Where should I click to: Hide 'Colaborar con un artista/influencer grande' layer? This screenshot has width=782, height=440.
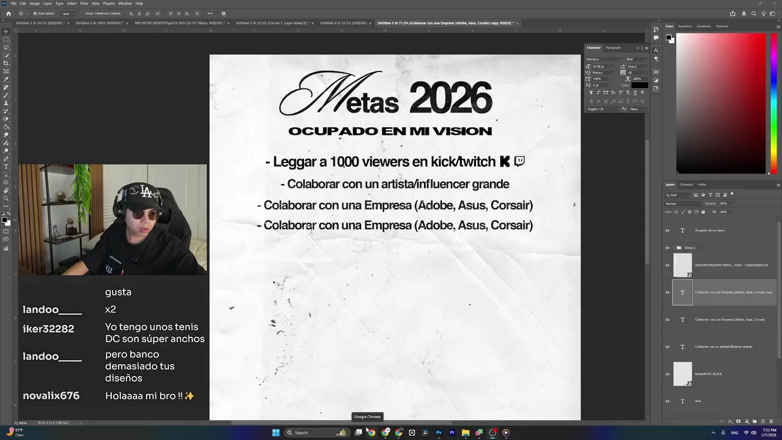(x=667, y=346)
